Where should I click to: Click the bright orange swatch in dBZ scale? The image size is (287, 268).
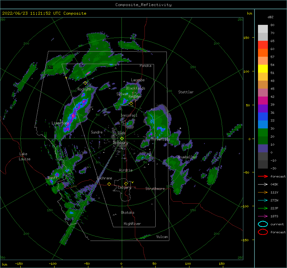pyautogui.click(x=263, y=53)
